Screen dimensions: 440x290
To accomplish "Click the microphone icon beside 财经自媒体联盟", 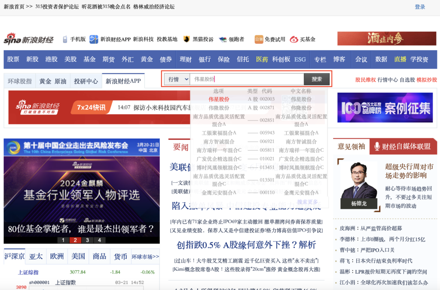I will 377,146.
